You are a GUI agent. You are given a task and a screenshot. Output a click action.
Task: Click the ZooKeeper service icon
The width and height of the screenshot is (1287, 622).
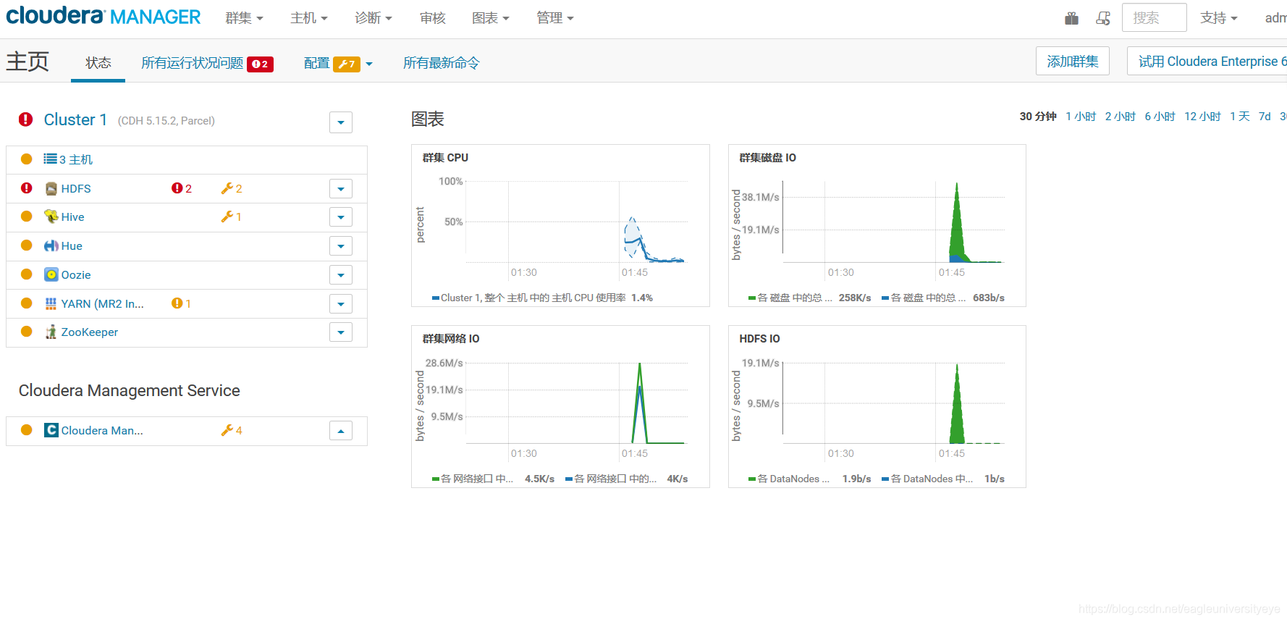[x=51, y=332]
